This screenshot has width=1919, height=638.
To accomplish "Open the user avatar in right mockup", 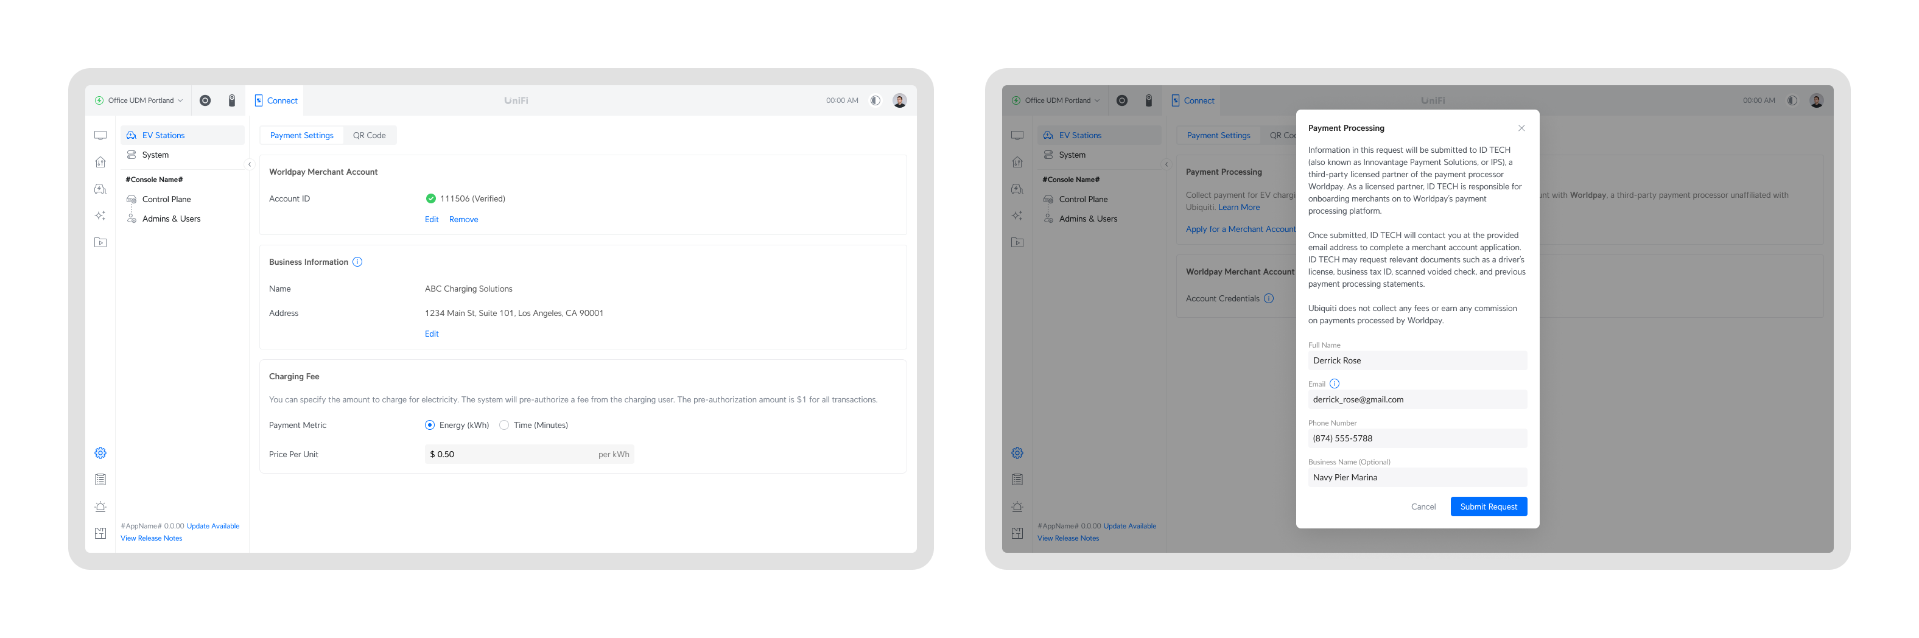I will click(x=1816, y=100).
